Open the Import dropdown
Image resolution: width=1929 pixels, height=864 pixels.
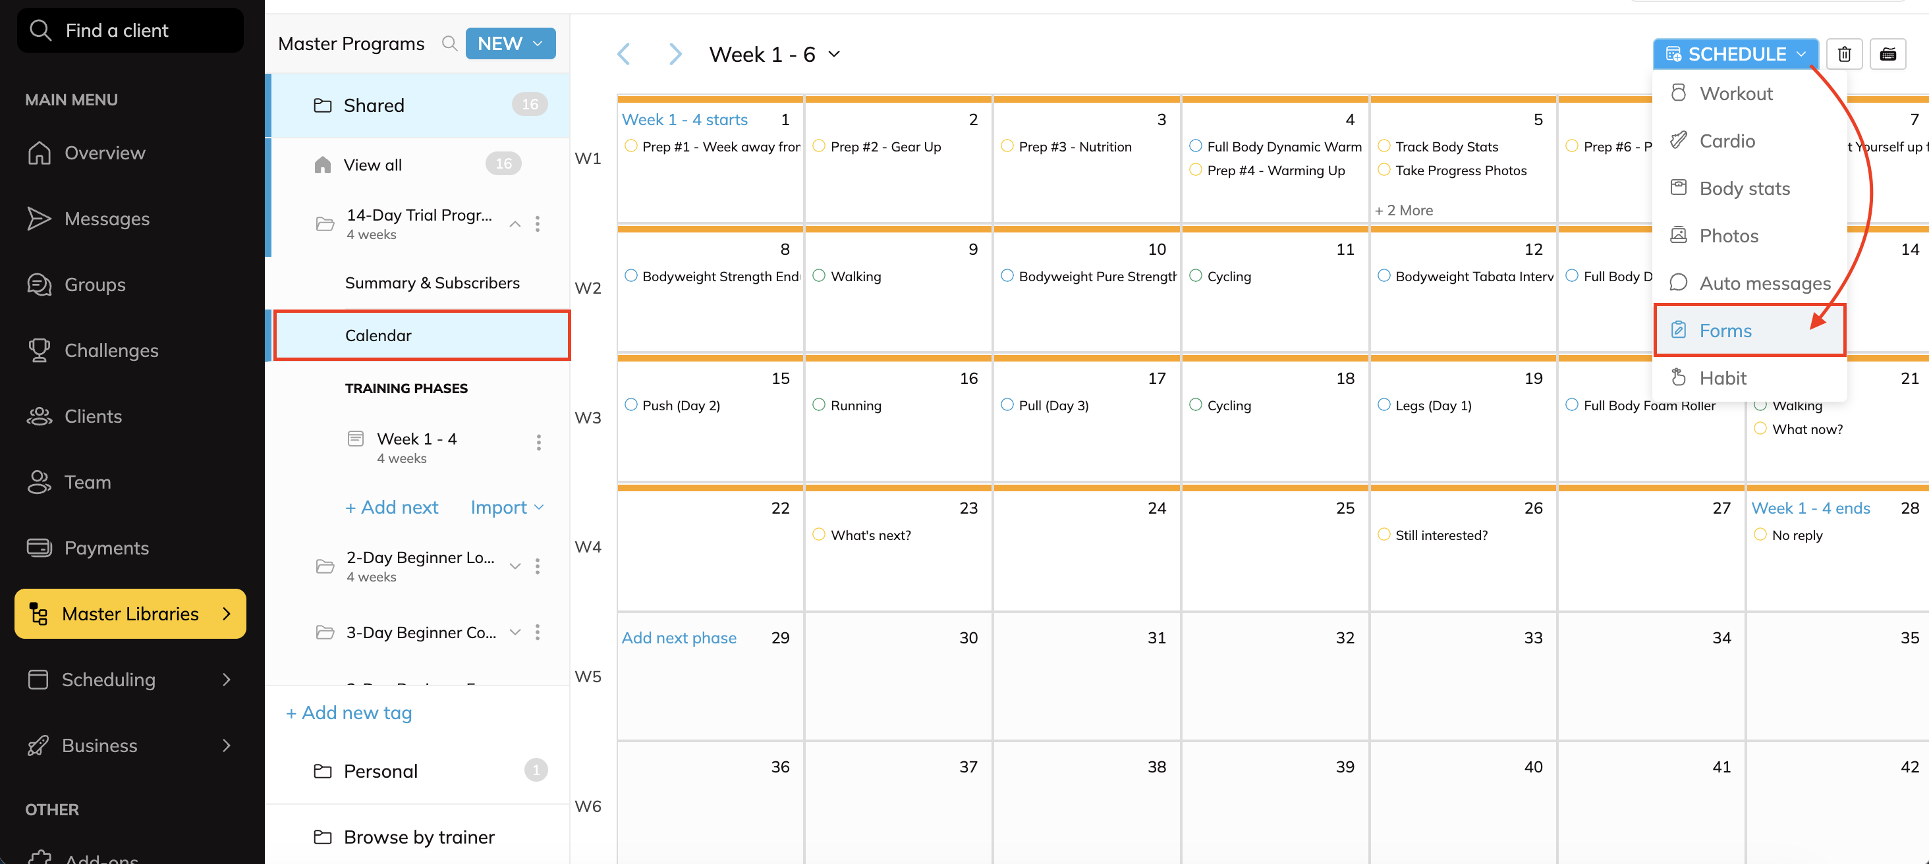507,508
